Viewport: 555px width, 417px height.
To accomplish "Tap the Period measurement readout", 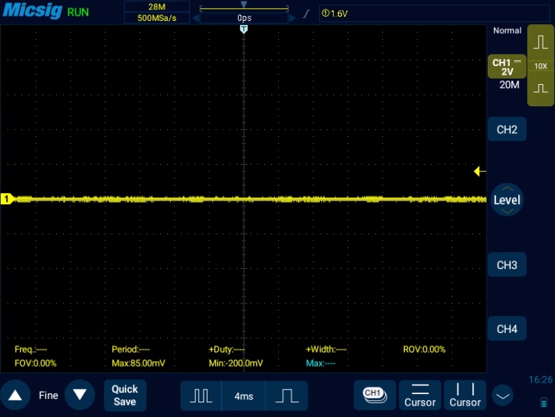I will point(130,349).
